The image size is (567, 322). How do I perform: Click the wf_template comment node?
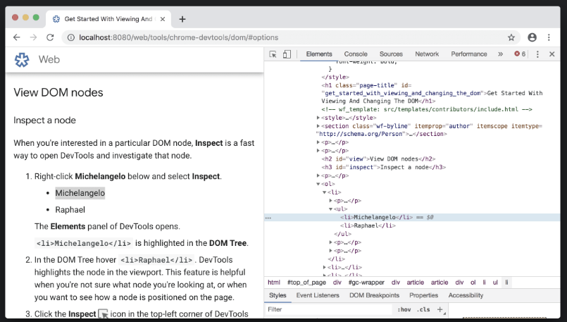(x=427, y=109)
